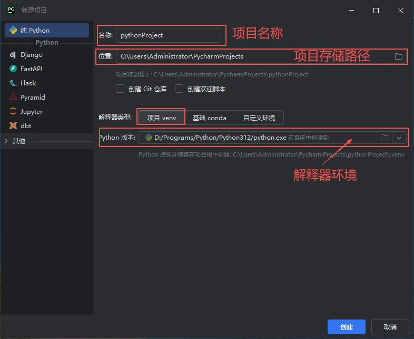Switch to 自定义环境 interpreter type
The image size is (414, 339).
[259, 118]
